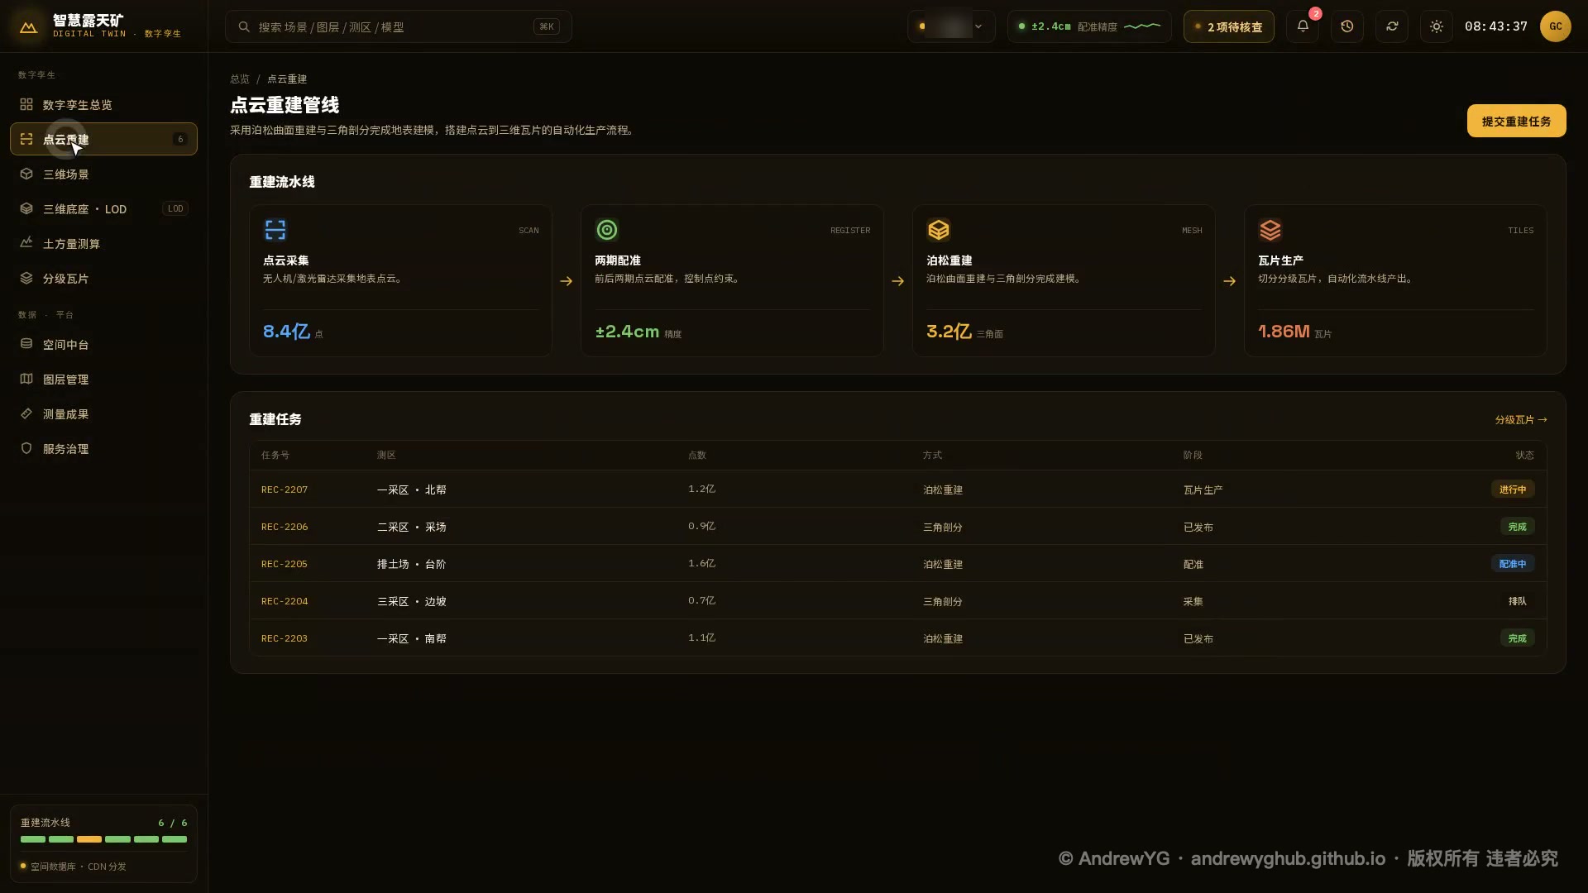This screenshot has width=1588, height=893.
Task: Follow the 分级瓦片 → link in 重建任务
Action: coord(1520,420)
